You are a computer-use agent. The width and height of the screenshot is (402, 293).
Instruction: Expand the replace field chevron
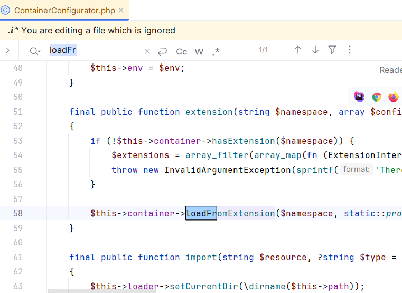point(8,51)
